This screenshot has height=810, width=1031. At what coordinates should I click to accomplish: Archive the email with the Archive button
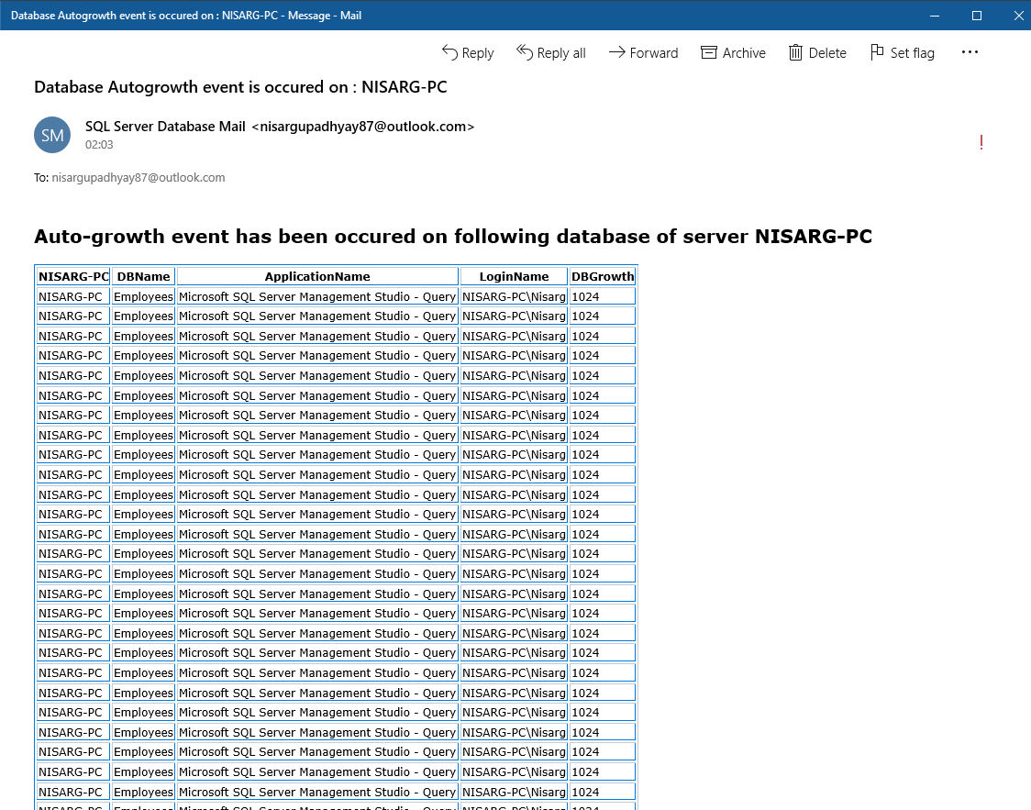tap(733, 52)
